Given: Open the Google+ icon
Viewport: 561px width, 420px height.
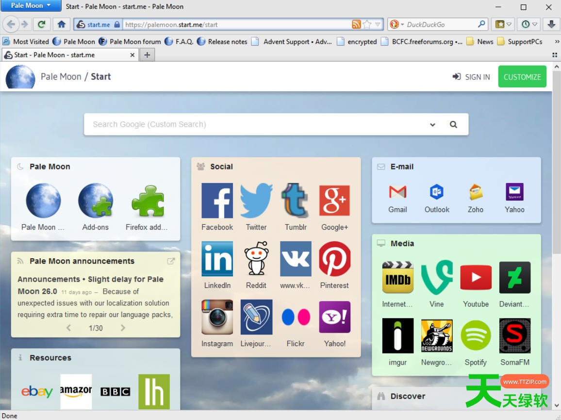Looking at the screenshot, I should (x=334, y=201).
